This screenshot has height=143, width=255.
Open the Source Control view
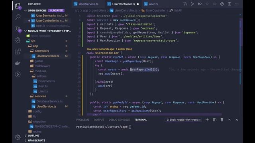coord(18,29)
